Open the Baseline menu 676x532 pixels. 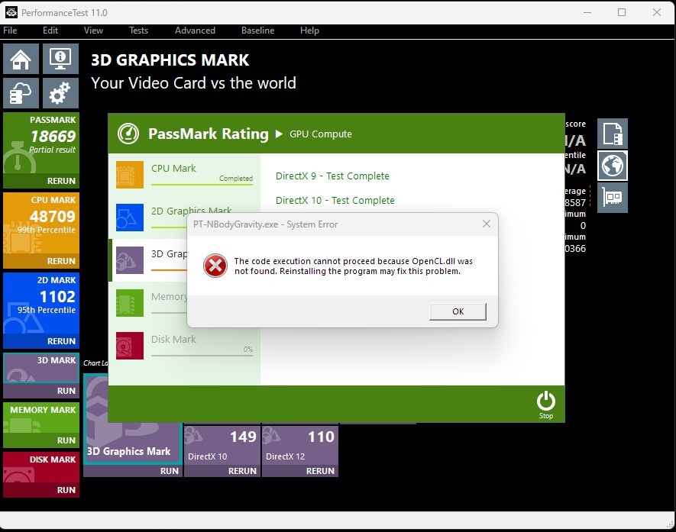[258, 31]
